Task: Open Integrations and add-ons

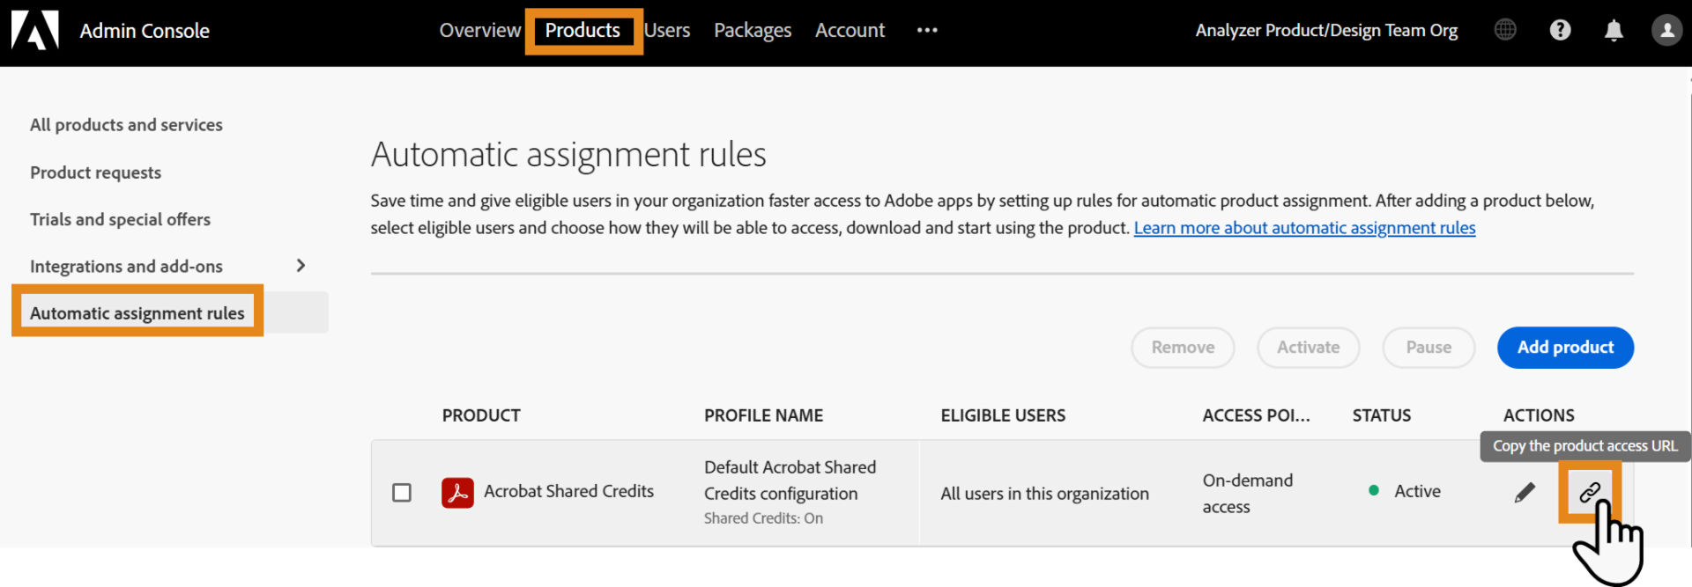Action: (x=126, y=266)
